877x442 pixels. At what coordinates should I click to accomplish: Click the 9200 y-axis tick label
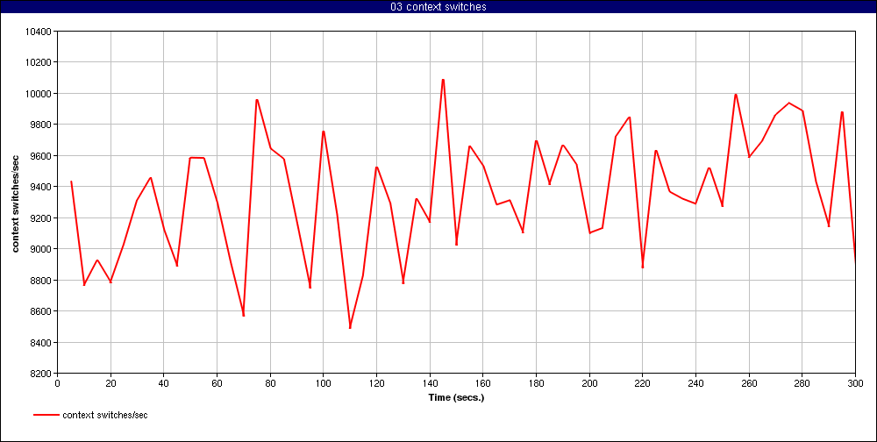41,217
